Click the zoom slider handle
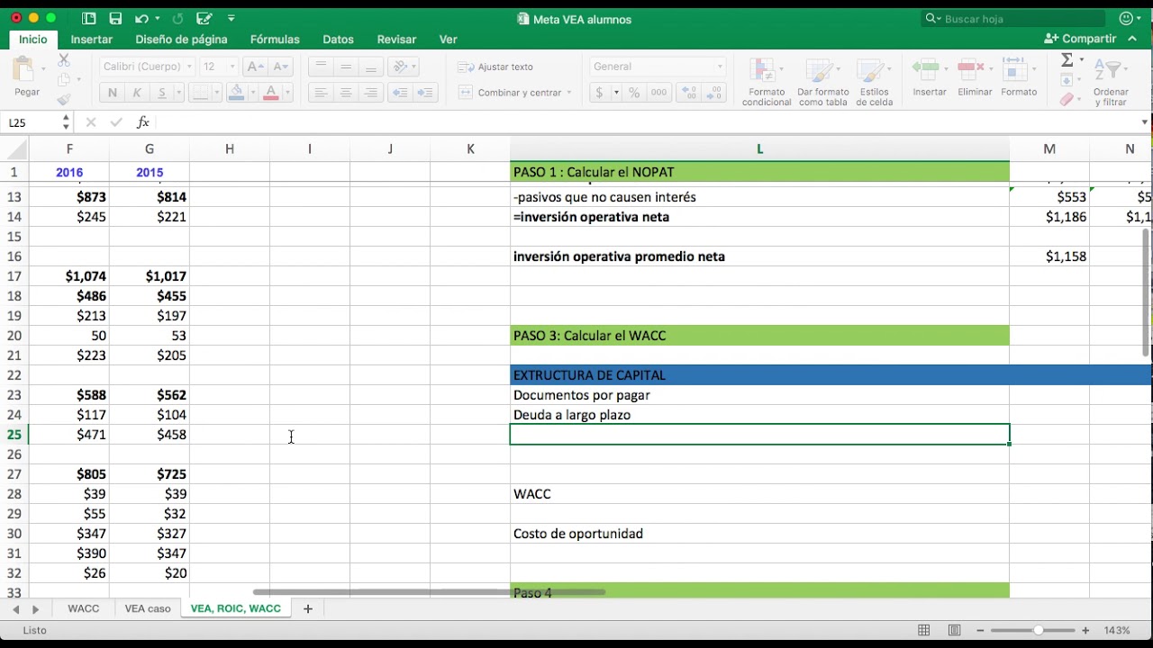Viewport: 1153px width, 648px height. tap(1039, 630)
